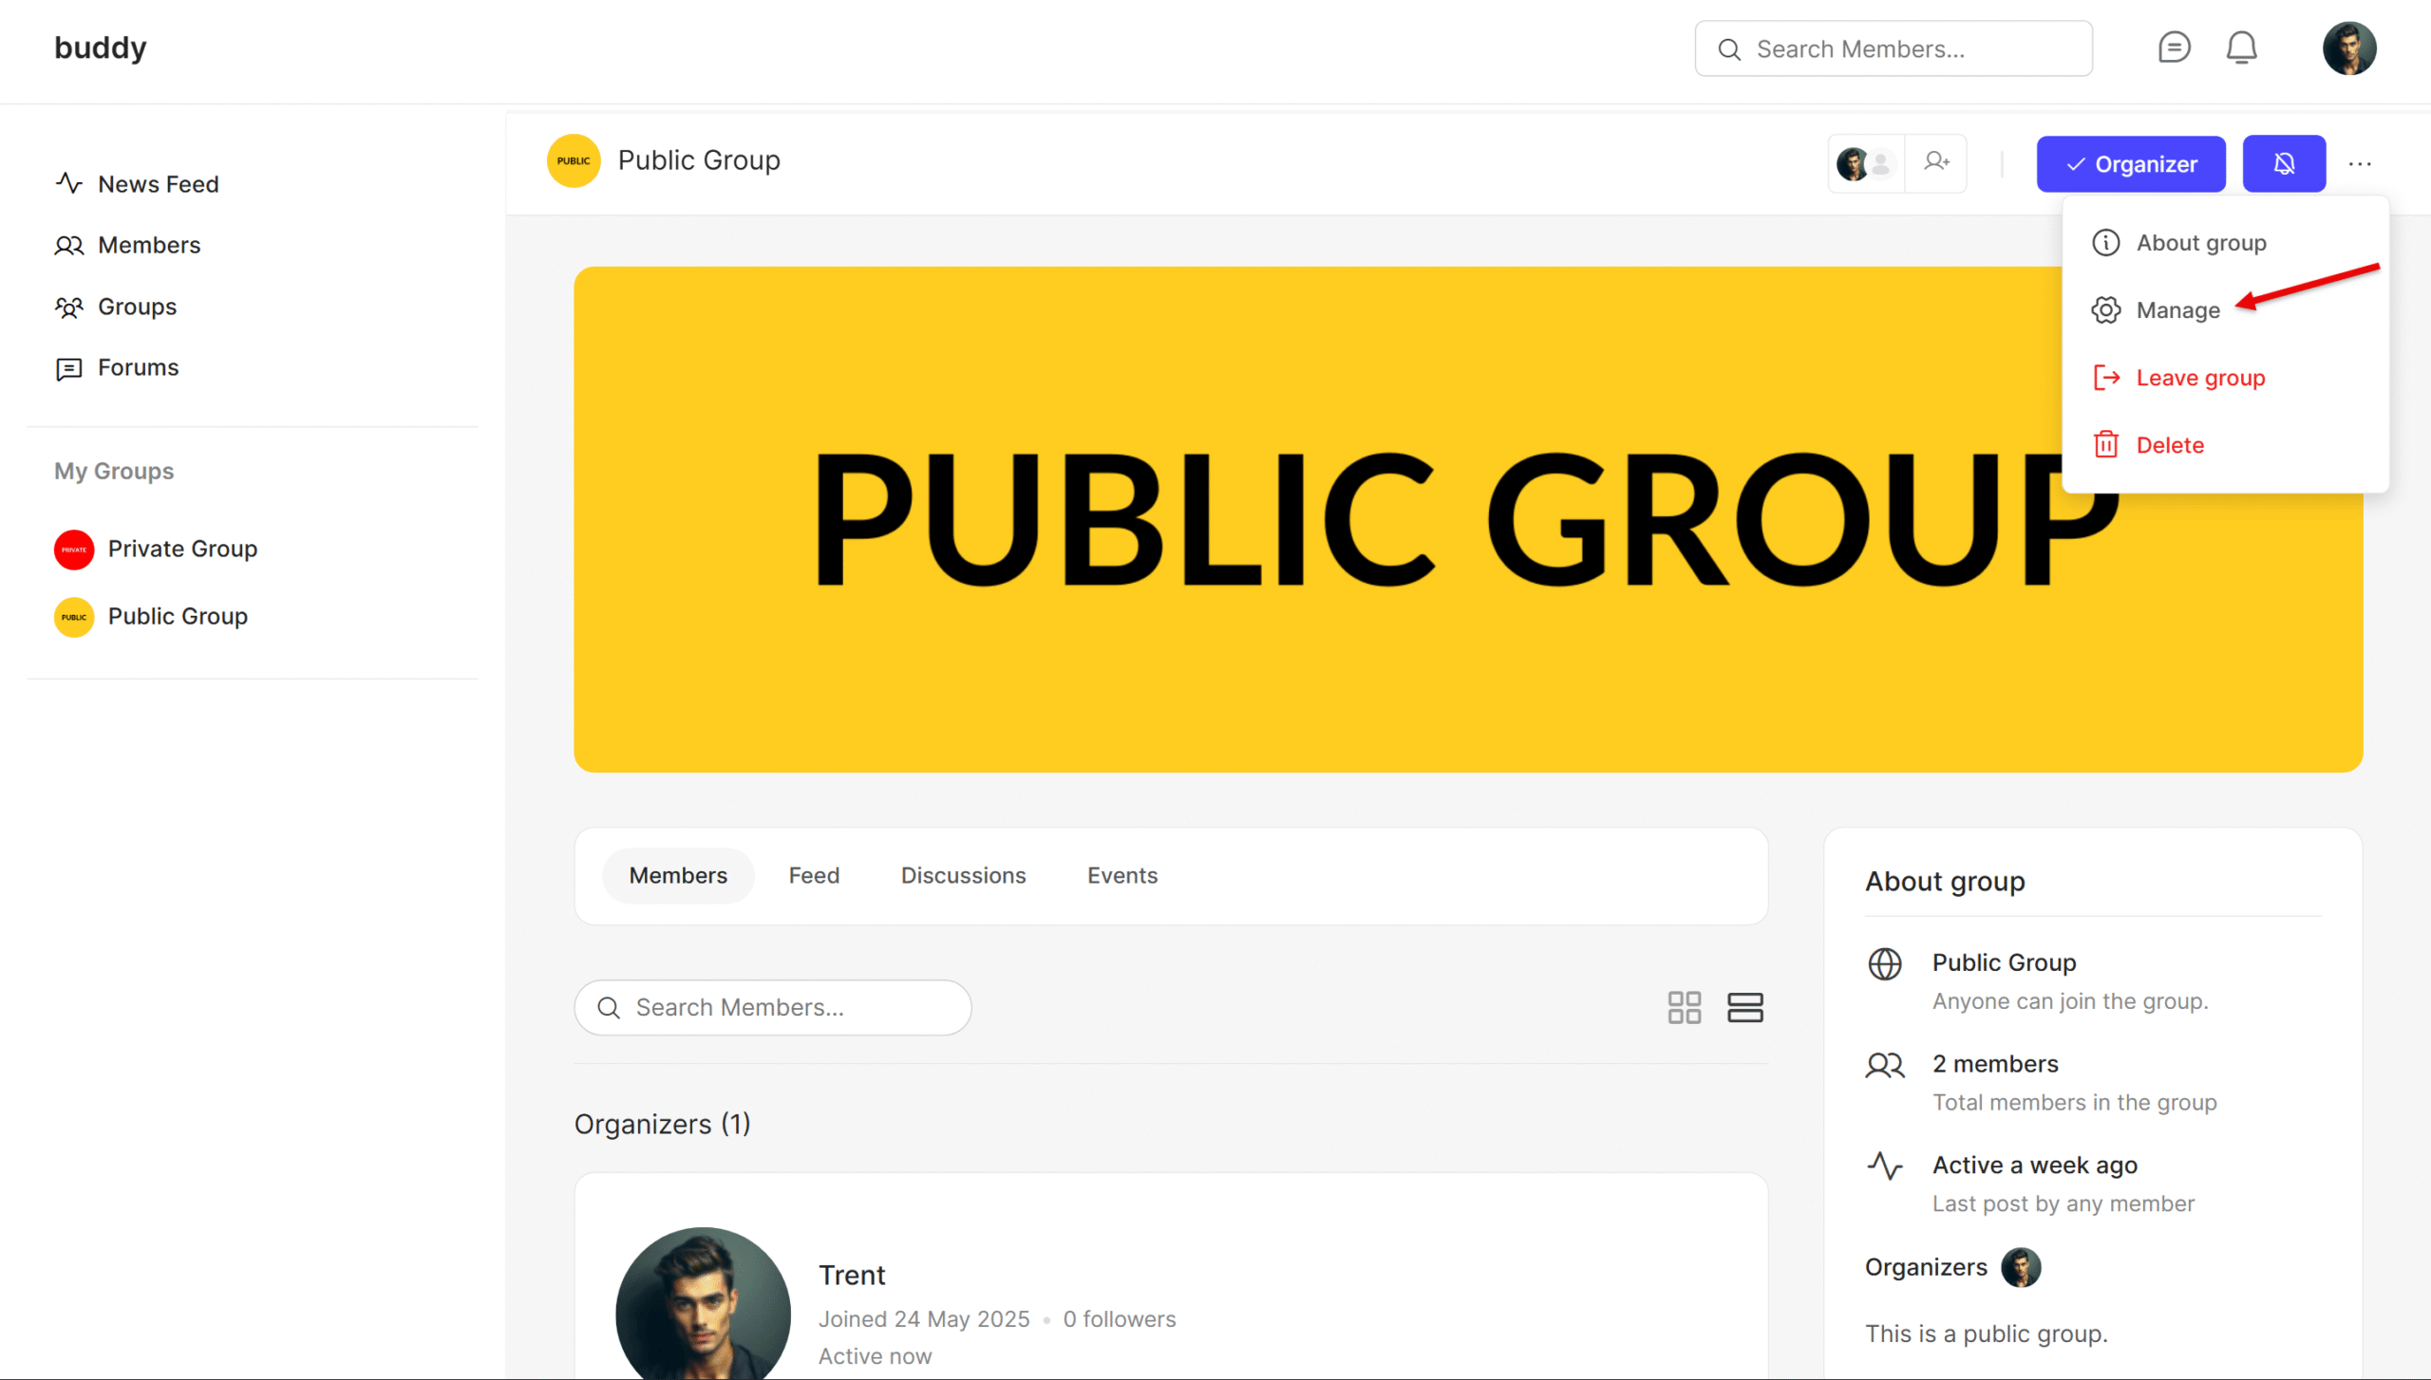Click the About group sidebar heading
Screen dimensions: 2431x1380
coord(1945,882)
